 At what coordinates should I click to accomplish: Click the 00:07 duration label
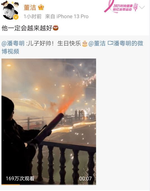[x=85, y=179]
